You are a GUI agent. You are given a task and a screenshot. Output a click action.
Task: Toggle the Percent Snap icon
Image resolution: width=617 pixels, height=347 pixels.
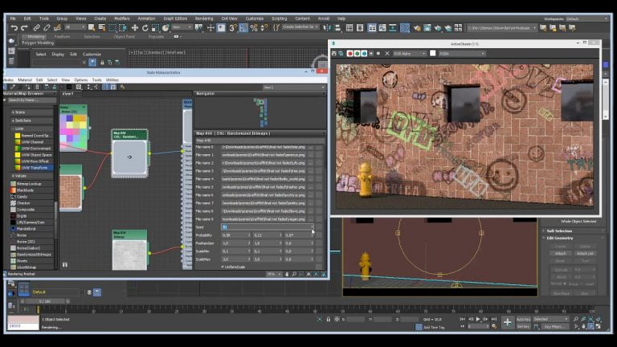point(254,27)
